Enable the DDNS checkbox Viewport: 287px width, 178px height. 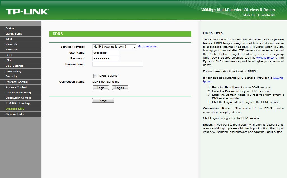click(x=95, y=76)
